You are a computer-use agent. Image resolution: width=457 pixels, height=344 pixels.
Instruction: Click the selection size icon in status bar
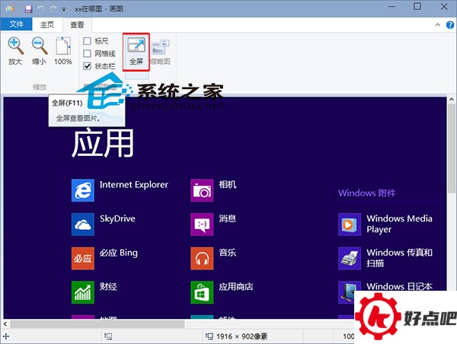point(108,336)
